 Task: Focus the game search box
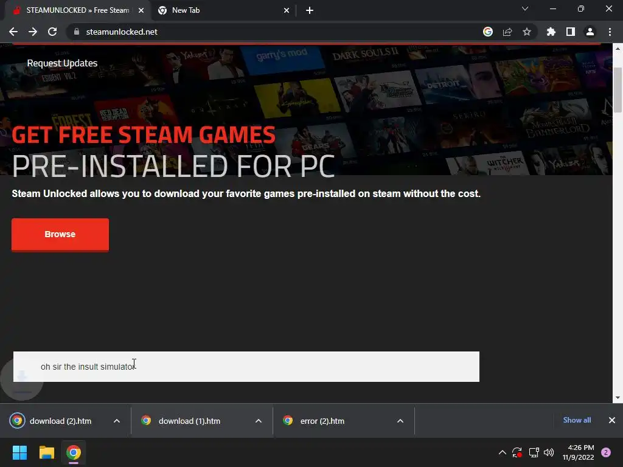246,367
